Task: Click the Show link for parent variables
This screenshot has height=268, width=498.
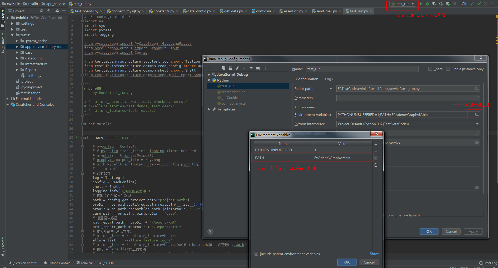Action: [x=374, y=254]
